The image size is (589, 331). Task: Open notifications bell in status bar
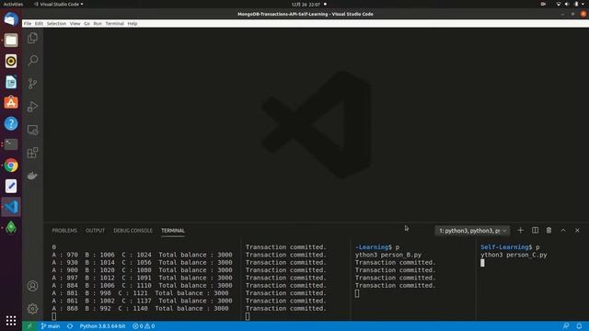579,326
